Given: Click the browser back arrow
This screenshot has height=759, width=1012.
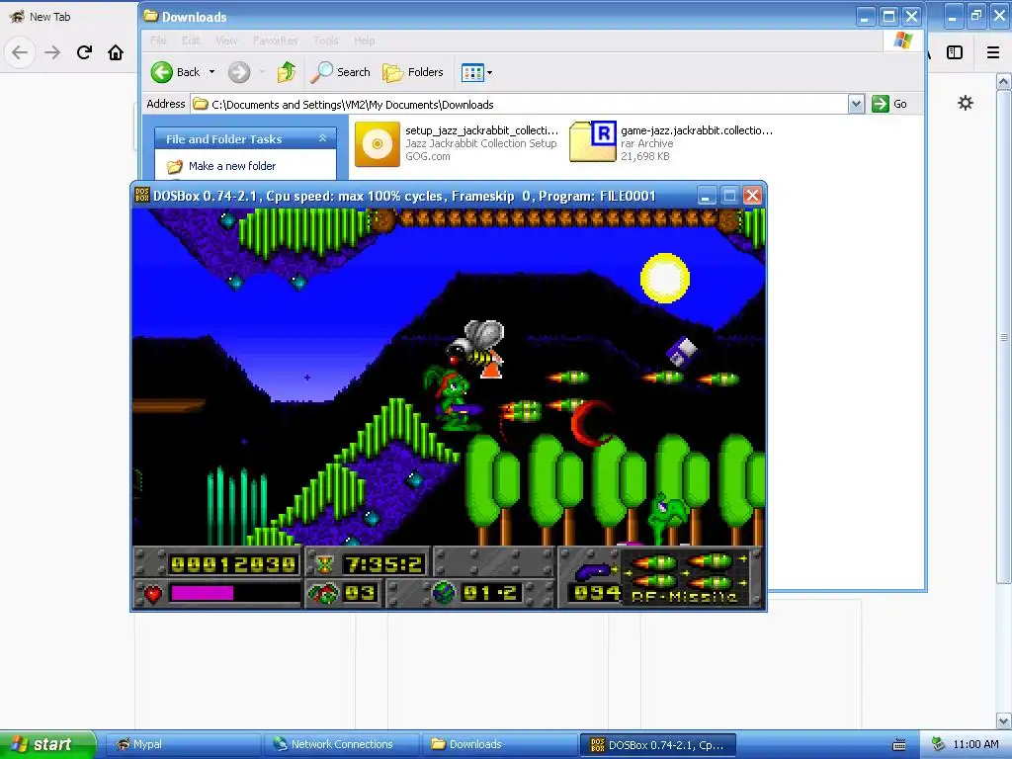Looking at the screenshot, I should coord(20,52).
